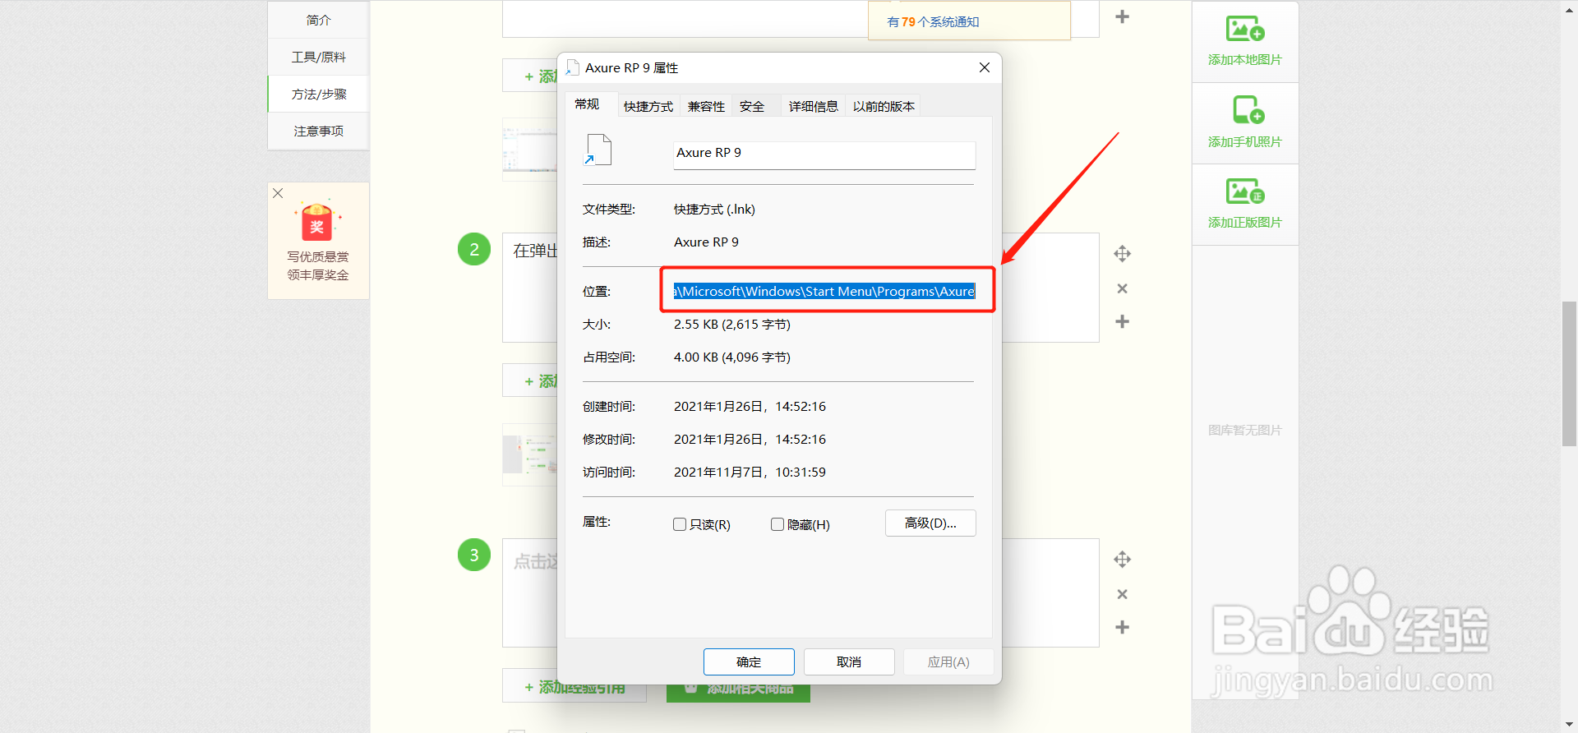Click the 取消 button
Image resolution: width=1578 pixels, height=733 pixels.
[849, 662]
